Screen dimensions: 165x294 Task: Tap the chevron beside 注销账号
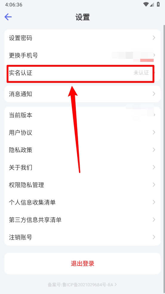pos(154,237)
